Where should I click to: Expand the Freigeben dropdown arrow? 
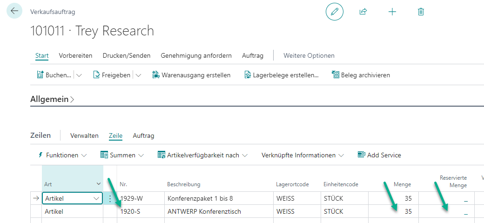138,75
